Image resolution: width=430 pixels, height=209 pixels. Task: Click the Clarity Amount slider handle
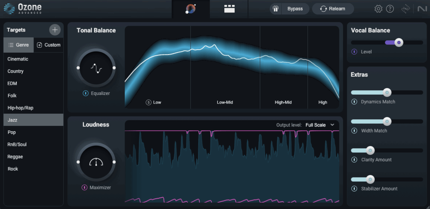(x=370, y=151)
